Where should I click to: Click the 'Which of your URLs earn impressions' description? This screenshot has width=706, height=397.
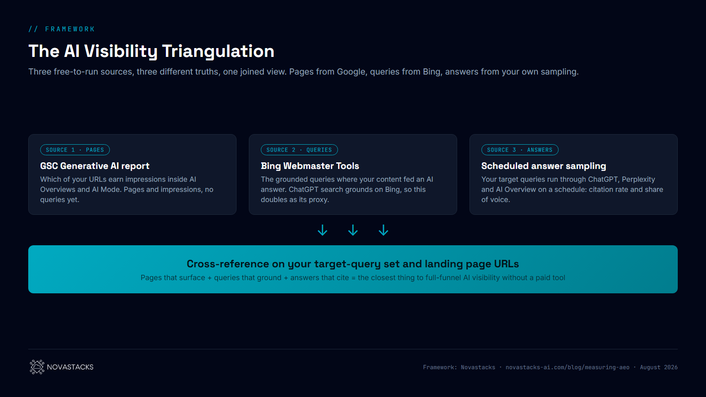pyautogui.click(x=127, y=189)
